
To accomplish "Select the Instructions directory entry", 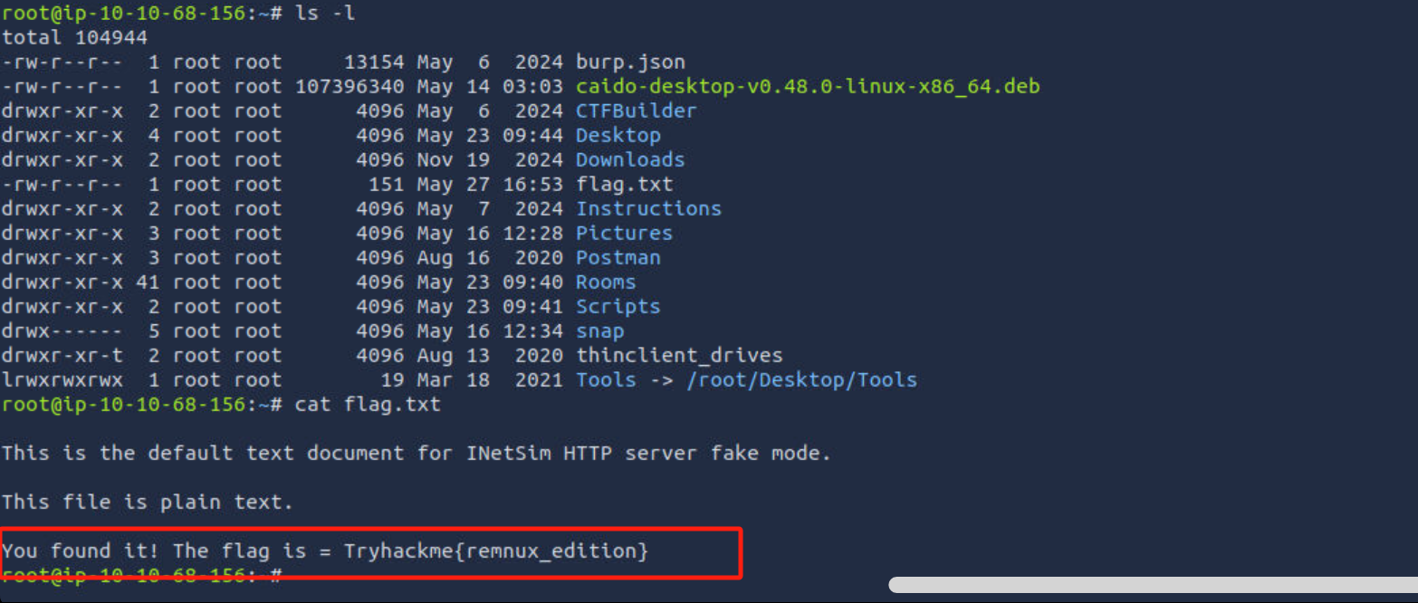I will pyautogui.click(x=648, y=209).
